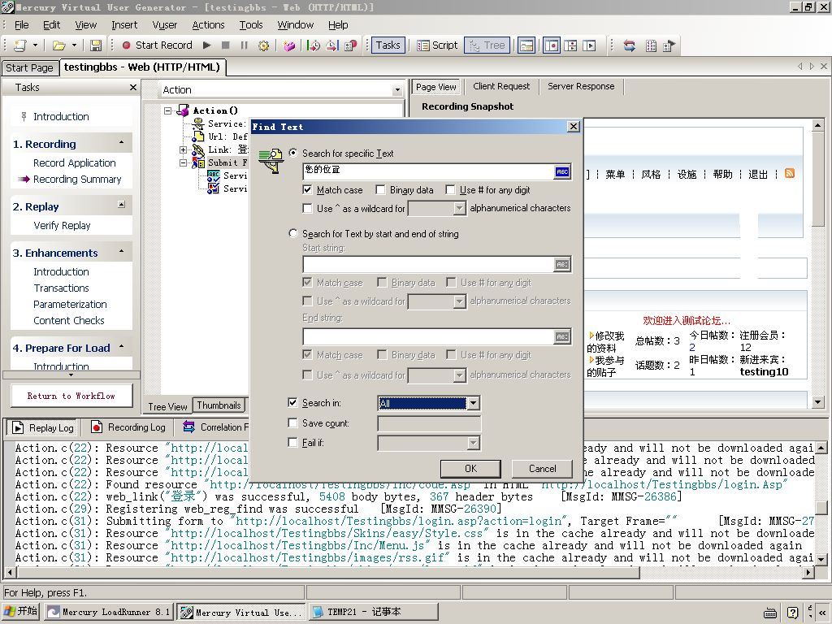Switch to the Start Page tab
This screenshot has width=832, height=624.
tap(29, 68)
